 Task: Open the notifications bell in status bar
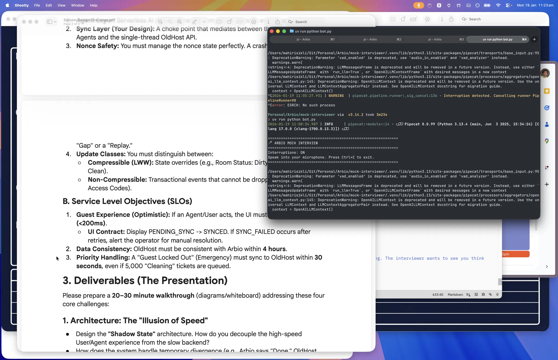(x=497, y=294)
